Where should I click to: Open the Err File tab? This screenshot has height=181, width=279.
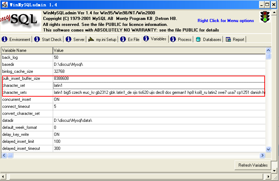pos(130,39)
